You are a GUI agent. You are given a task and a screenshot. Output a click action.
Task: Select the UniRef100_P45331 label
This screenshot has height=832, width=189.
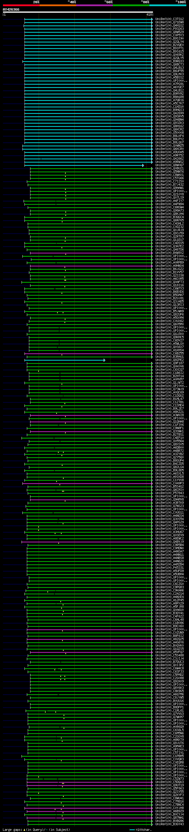(169, 568)
